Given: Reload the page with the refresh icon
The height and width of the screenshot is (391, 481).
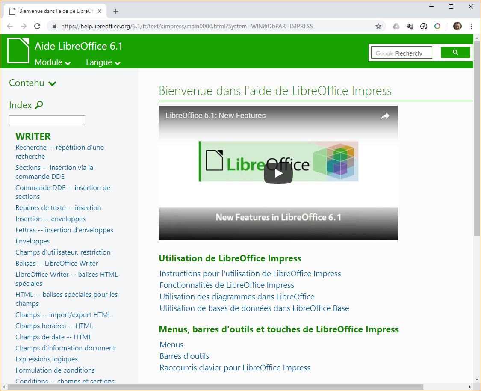Looking at the screenshot, I should click(x=37, y=26).
